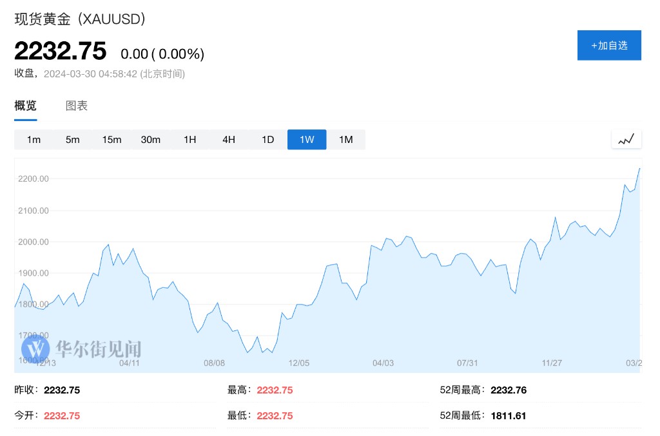Viewport: 660px width, 436px height.
Task: Click the 52周最高 value 2232.76
Action: pos(509,390)
